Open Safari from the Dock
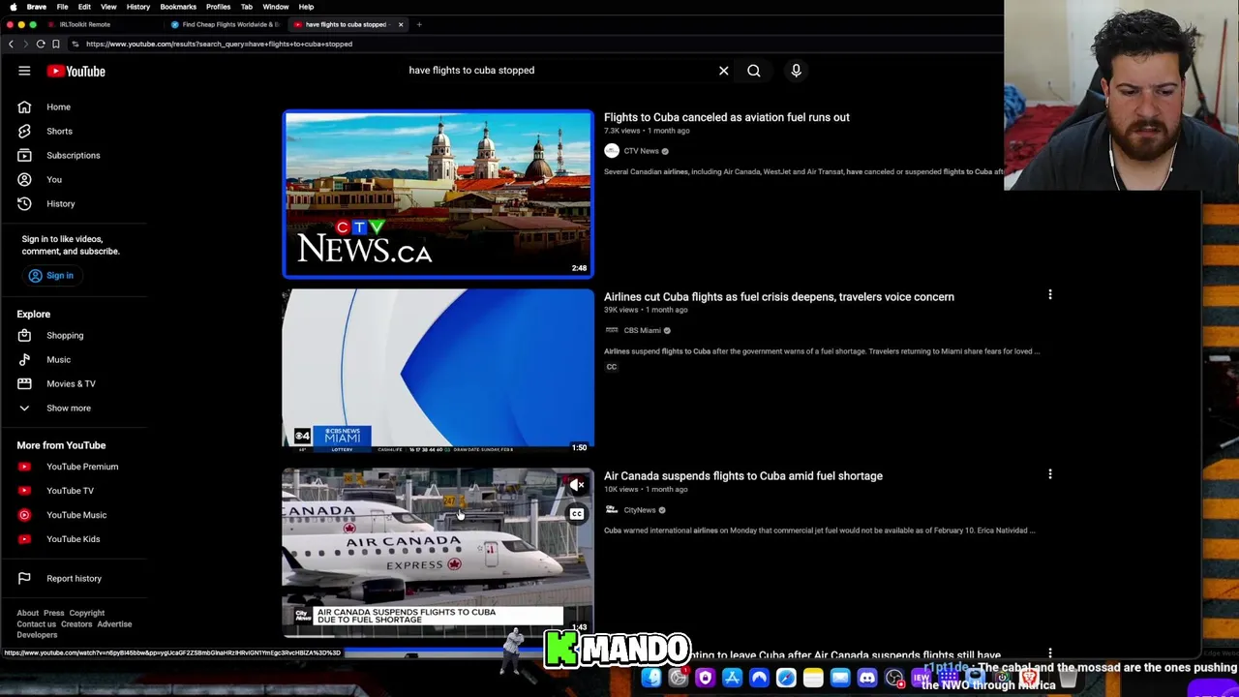The width and height of the screenshot is (1239, 697). click(786, 678)
